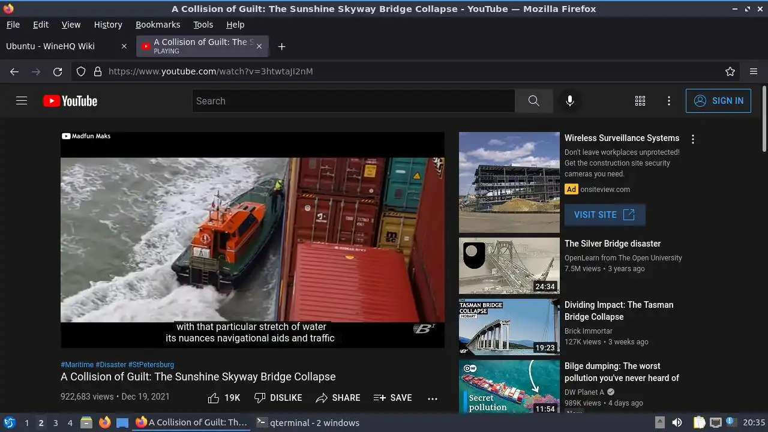Switch to Ubuntu - WineHQ Wiki tab

pos(50,46)
